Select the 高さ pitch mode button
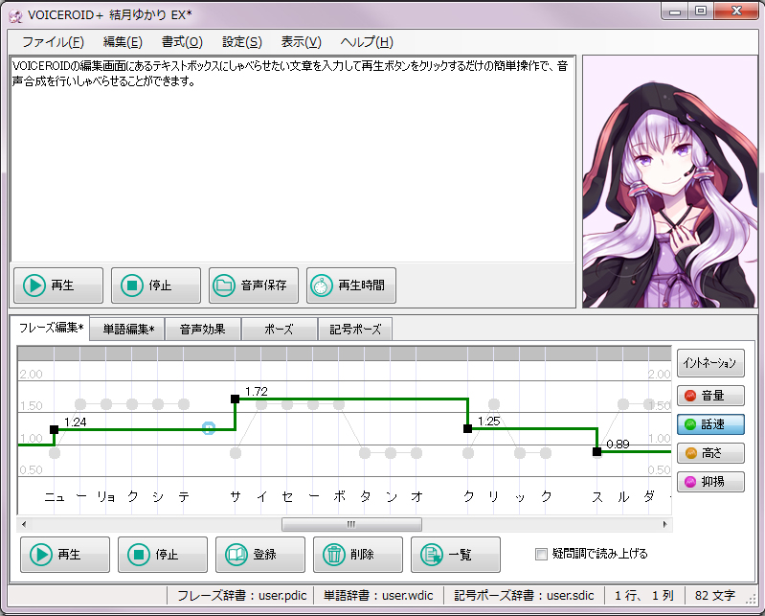Screen dimensions: 765x616 click(710, 453)
